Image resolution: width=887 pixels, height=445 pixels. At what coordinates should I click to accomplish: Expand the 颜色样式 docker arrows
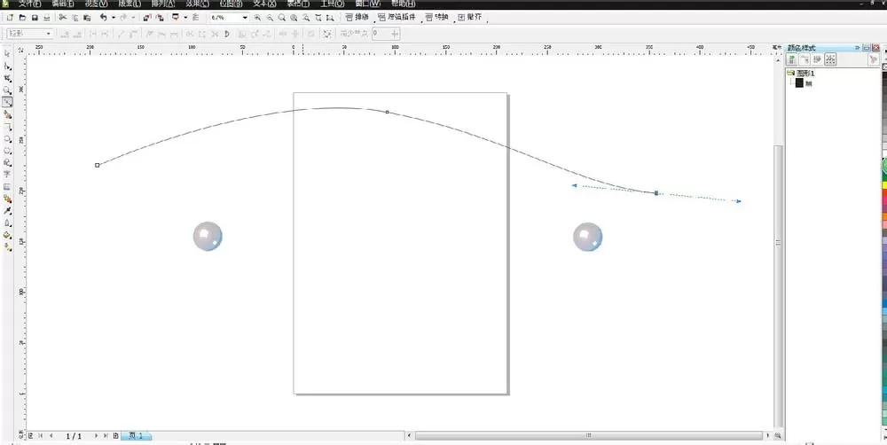coord(858,48)
